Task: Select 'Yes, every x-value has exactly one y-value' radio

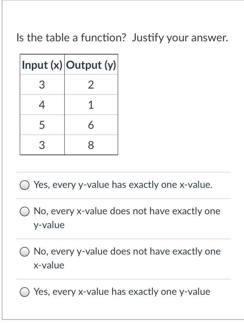Action: (x=24, y=292)
